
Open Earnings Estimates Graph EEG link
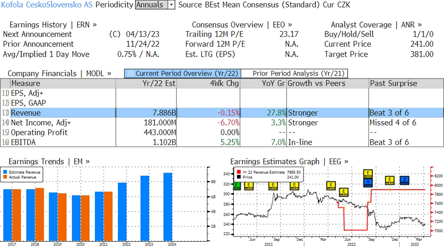coord(289,162)
